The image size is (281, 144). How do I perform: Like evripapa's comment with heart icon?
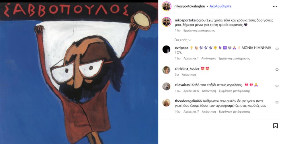[x=277, y=49]
